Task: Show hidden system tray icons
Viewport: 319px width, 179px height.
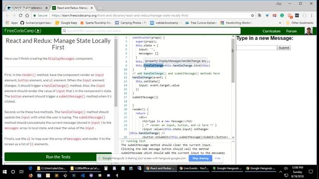Action: tap(281, 172)
